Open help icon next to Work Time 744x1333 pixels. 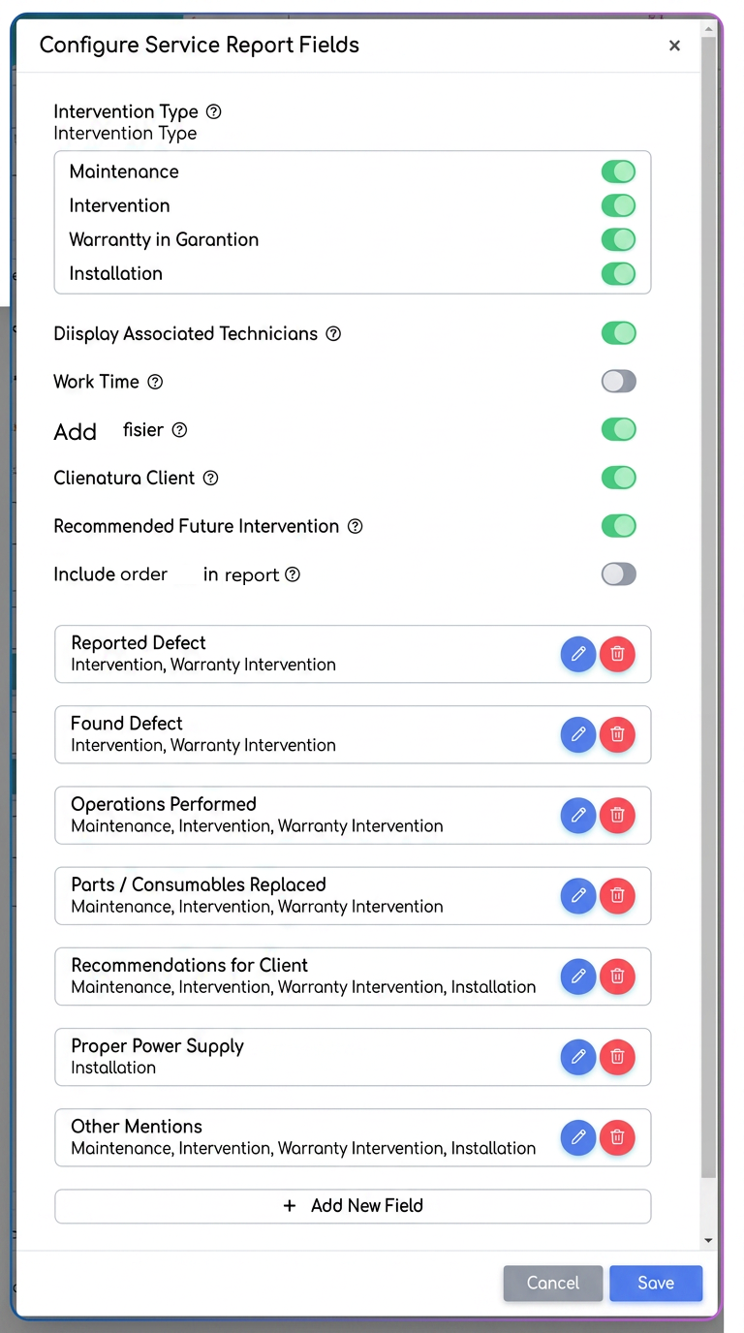[x=155, y=382]
